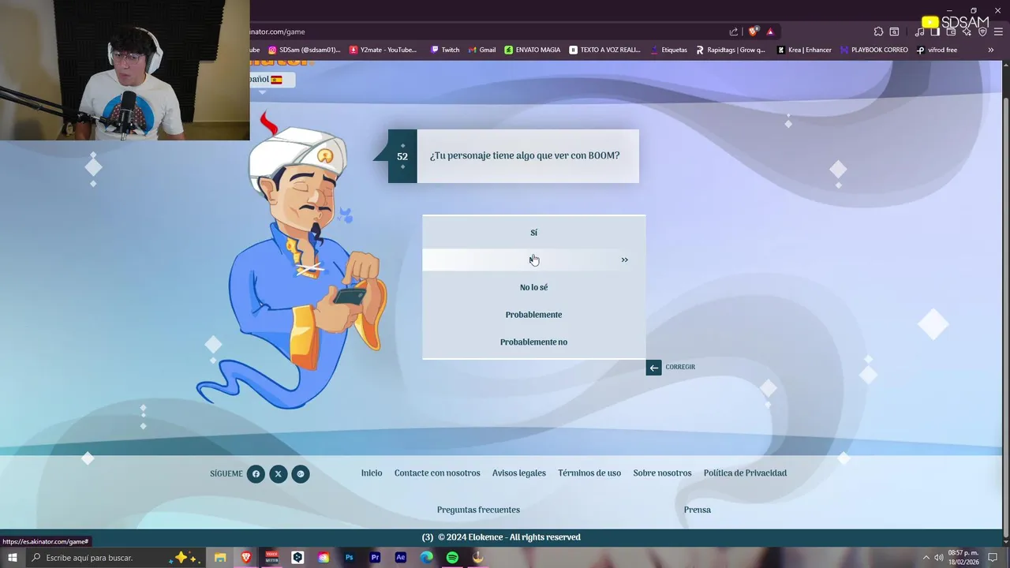Open the browser hamburger main menu
This screenshot has height=568, width=1010.
tap(998, 32)
